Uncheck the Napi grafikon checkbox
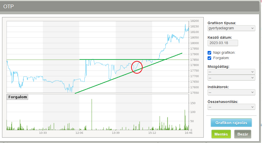This screenshot has width=263, height=143. (x=209, y=53)
